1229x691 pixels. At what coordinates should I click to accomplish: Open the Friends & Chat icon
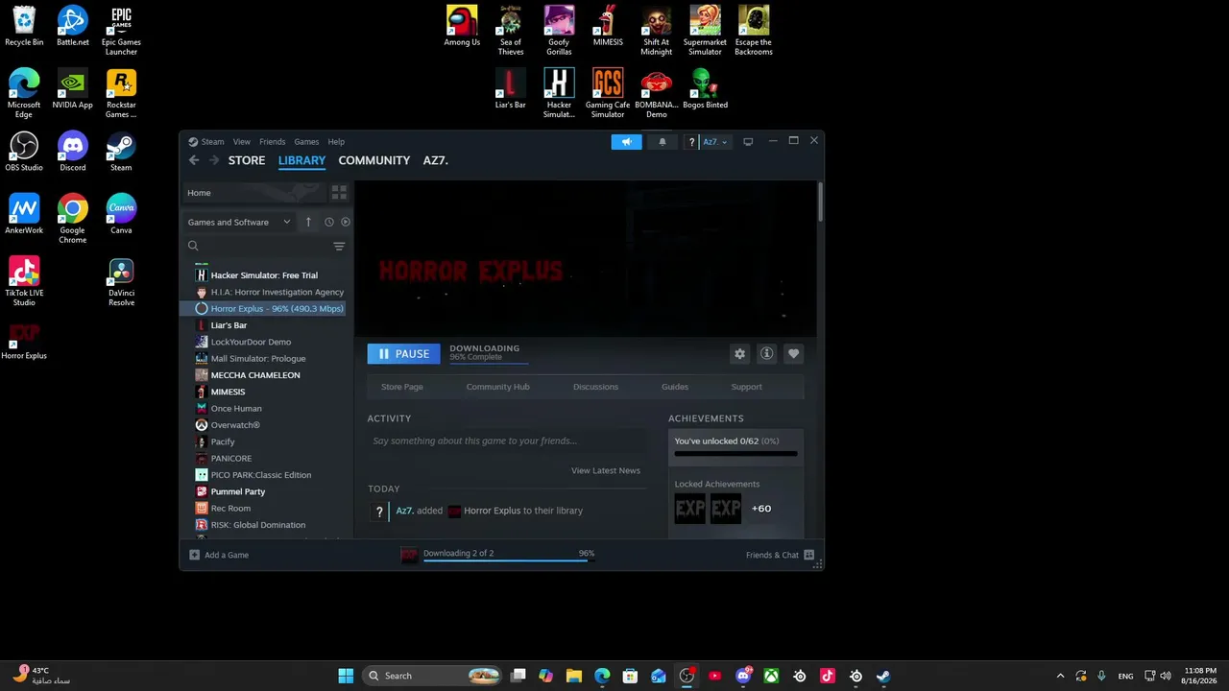coord(809,555)
